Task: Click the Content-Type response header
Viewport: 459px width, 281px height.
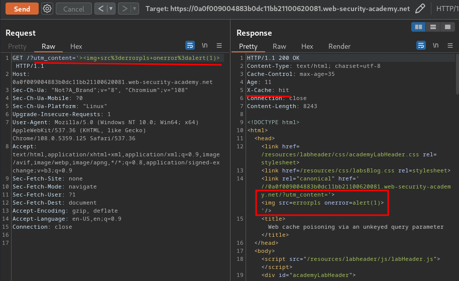Action: tap(313, 66)
